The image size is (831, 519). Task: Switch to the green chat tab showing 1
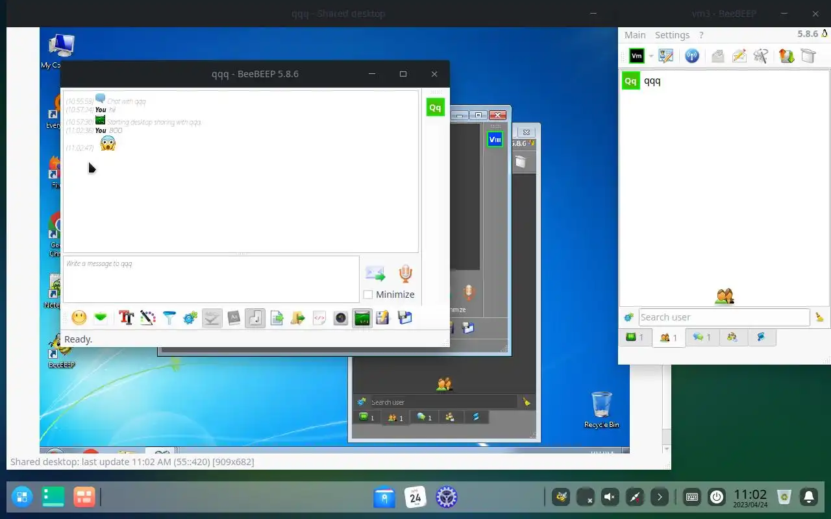tap(634, 337)
